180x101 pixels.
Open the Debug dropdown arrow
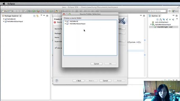[x=31, y=11]
